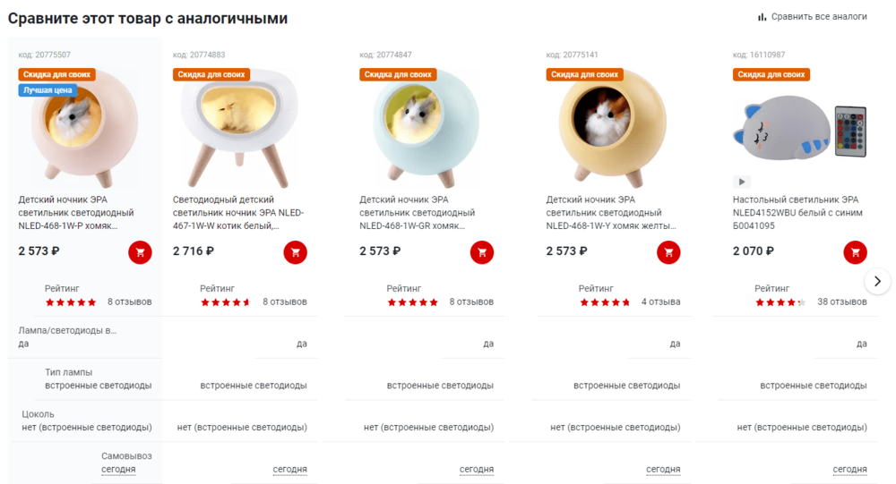
Task: Click сегодня pickup link under grey cat lamp
Action: [x=849, y=469]
